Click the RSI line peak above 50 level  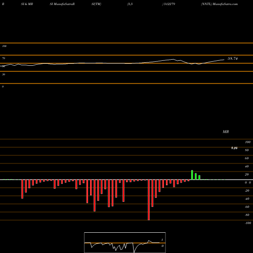pyautogui.click(x=173, y=59)
